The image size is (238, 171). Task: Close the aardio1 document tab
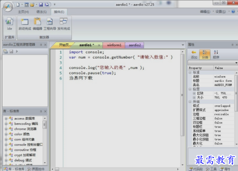99,45
